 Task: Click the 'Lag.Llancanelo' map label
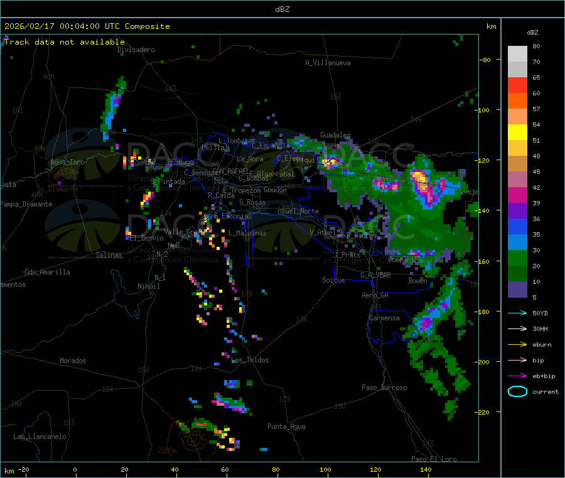click(x=40, y=437)
